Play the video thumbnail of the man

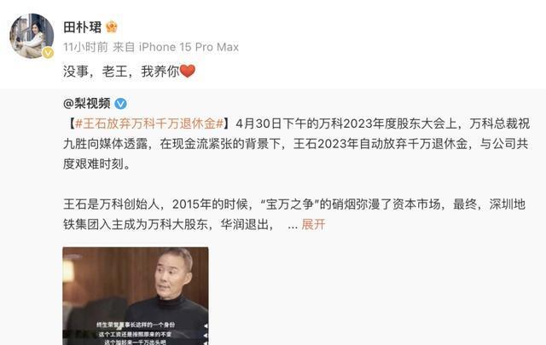point(136,296)
